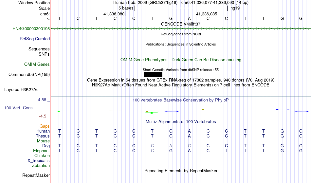Select the Chicken species label
This screenshot has width=311, height=183.
point(42,156)
